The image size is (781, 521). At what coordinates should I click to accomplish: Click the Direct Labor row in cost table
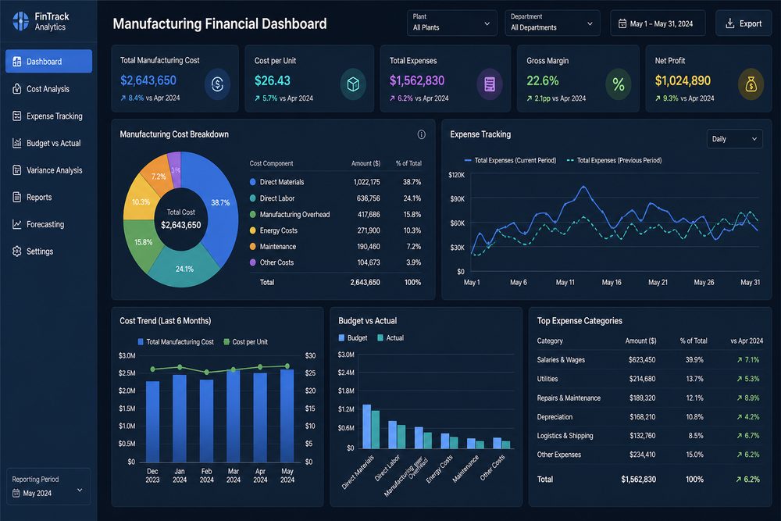point(335,198)
